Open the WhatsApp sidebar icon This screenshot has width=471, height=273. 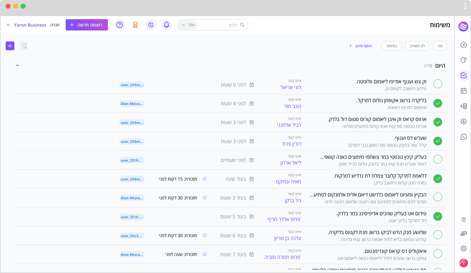pos(464,137)
